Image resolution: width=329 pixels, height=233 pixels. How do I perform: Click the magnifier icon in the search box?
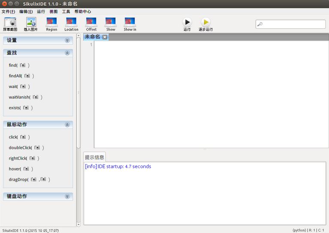click(260, 24)
